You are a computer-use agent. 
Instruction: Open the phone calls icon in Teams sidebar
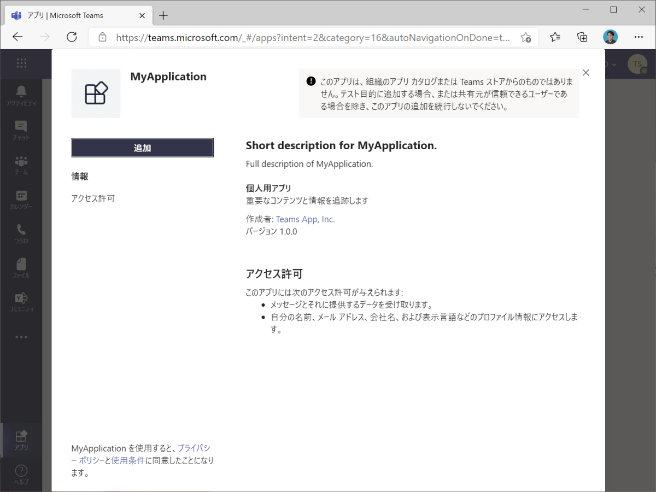(x=21, y=233)
